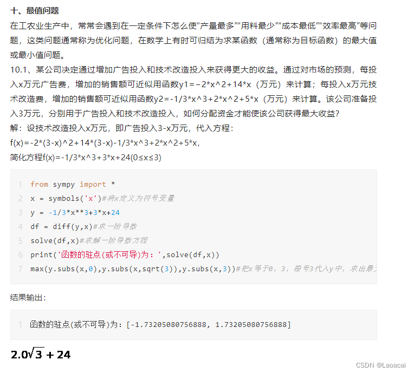Click the f(x)=-2*(3-x)^2 equation line

point(105,143)
